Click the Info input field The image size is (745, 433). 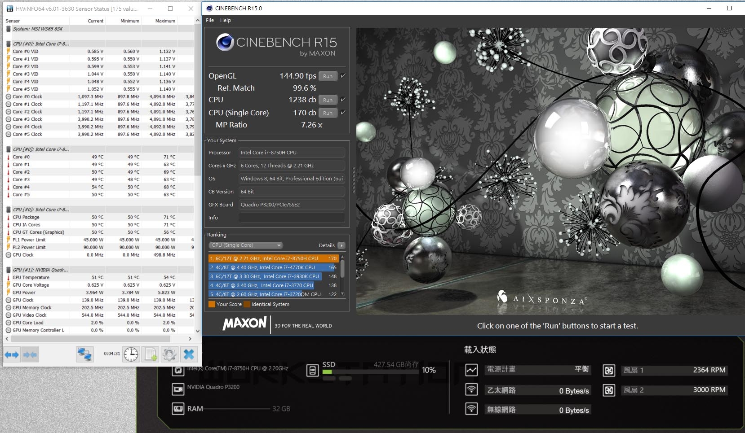(292, 218)
